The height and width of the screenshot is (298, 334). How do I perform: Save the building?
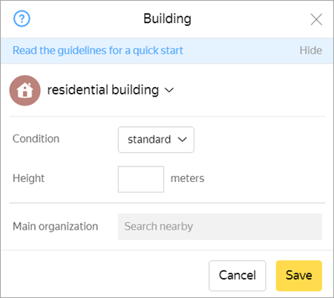click(x=299, y=276)
